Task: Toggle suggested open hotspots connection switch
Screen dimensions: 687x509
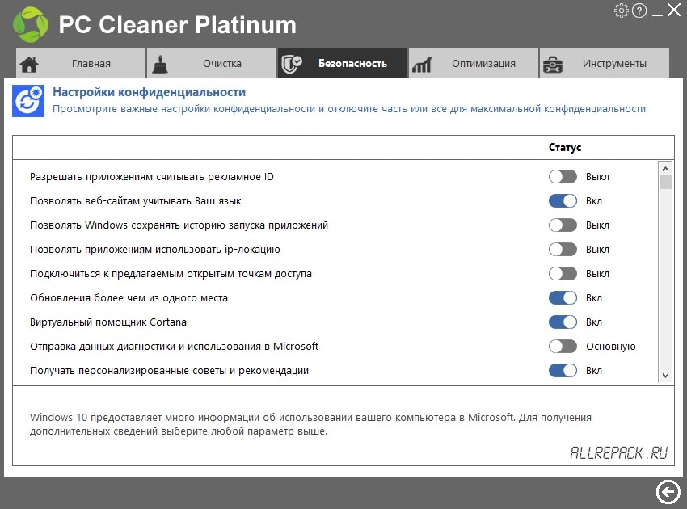Action: coord(563,273)
